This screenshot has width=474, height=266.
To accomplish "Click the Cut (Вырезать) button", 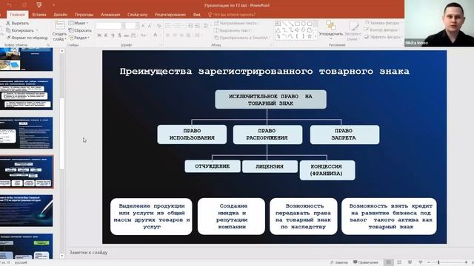I will click(18, 23).
